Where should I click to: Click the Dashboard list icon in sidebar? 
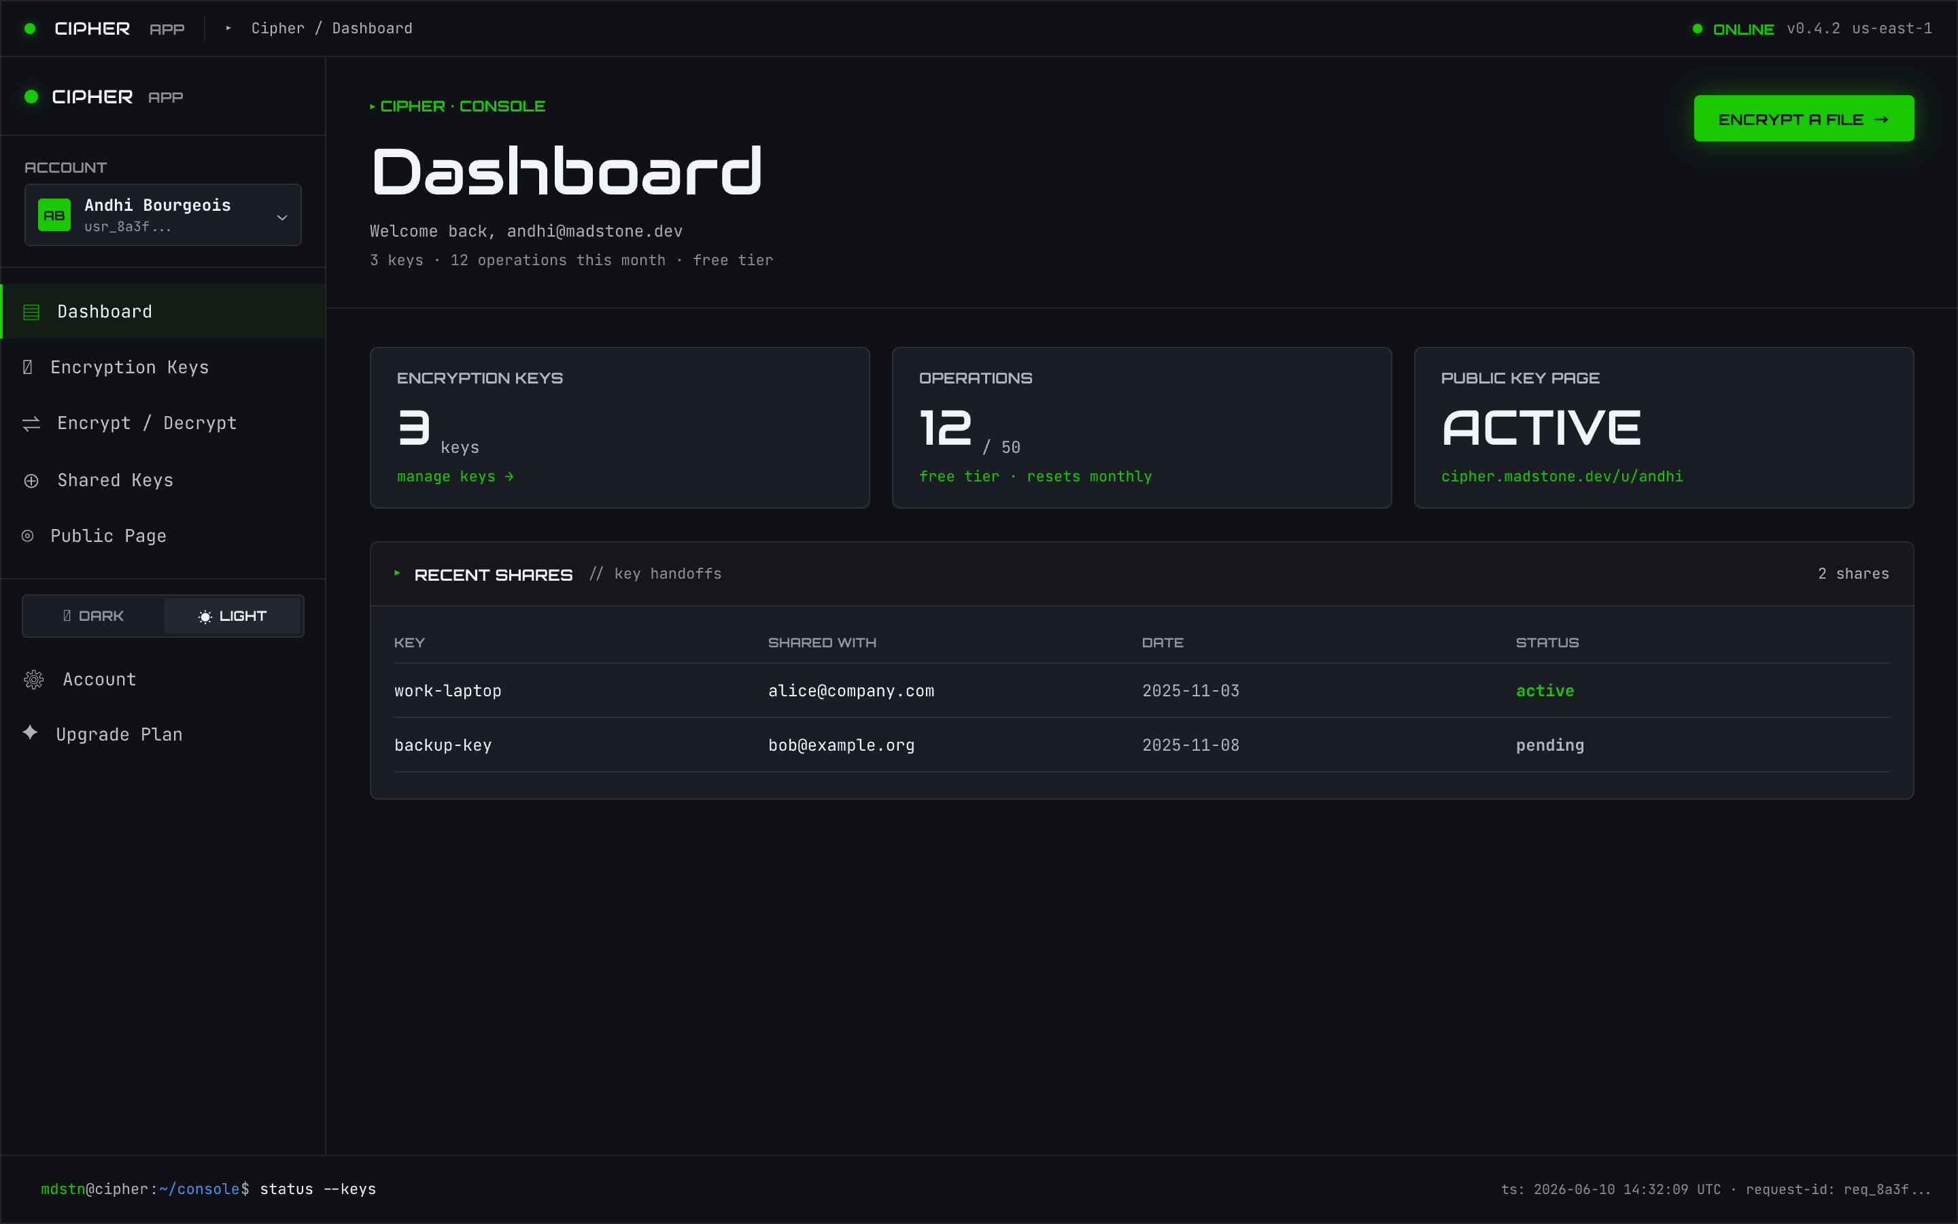click(31, 311)
